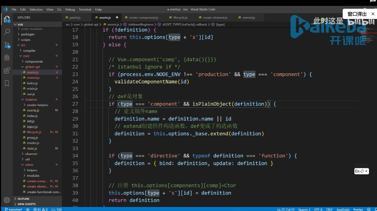The image size is (377, 211).
Task: Switch to the extend.js editor tab
Action: tap(249, 17)
